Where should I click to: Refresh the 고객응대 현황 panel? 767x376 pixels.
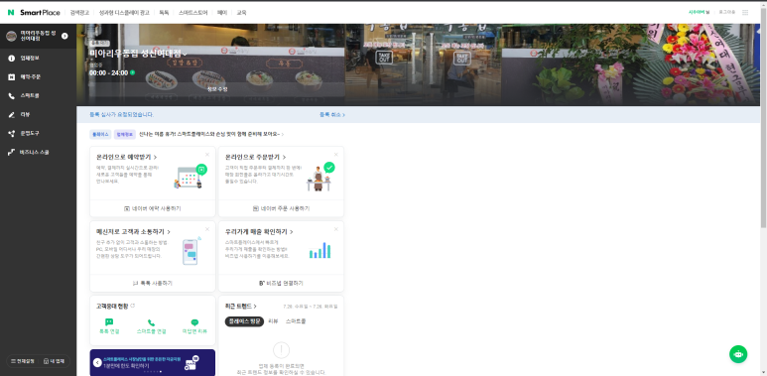point(133,306)
